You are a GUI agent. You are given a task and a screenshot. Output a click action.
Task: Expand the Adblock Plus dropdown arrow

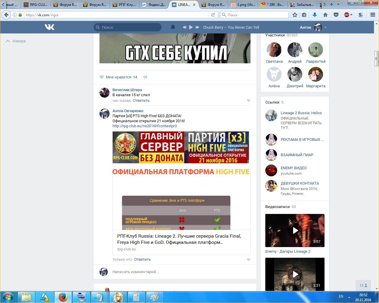pos(351,15)
